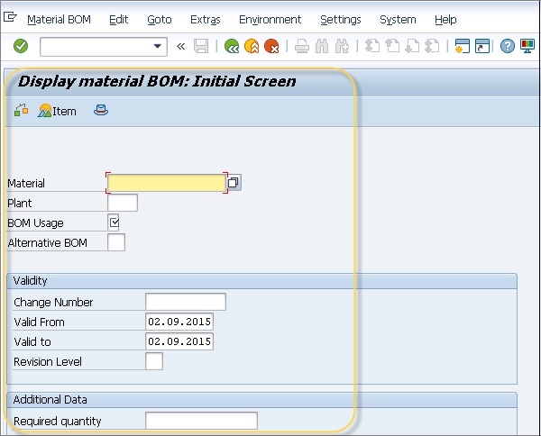The width and height of the screenshot is (541, 436).
Task: Click the Create New Session icon
Action: click(463, 46)
